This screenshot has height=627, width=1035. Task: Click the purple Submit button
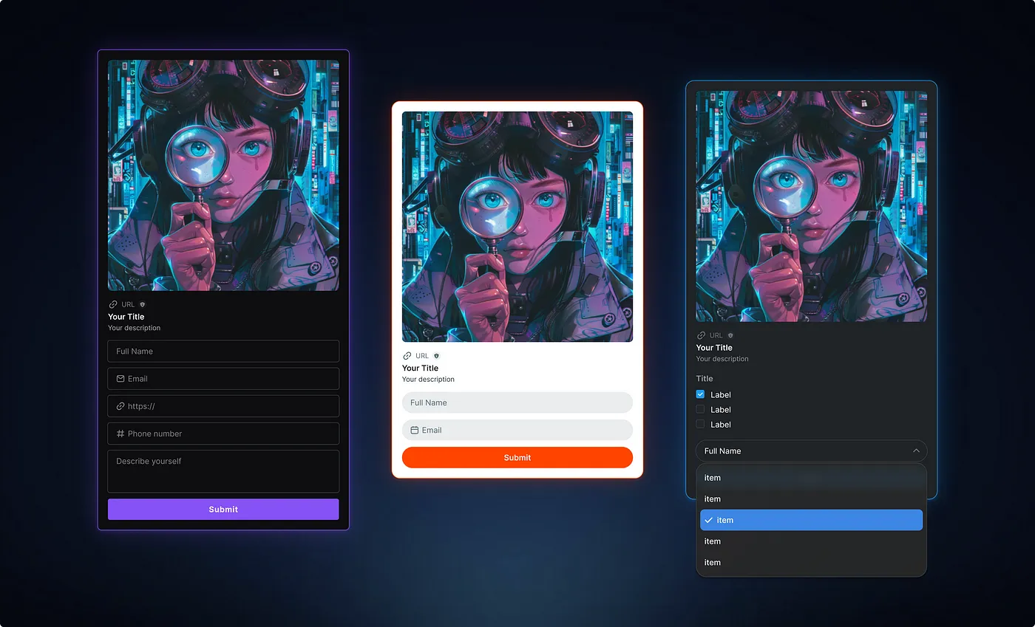pyautogui.click(x=223, y=509)
